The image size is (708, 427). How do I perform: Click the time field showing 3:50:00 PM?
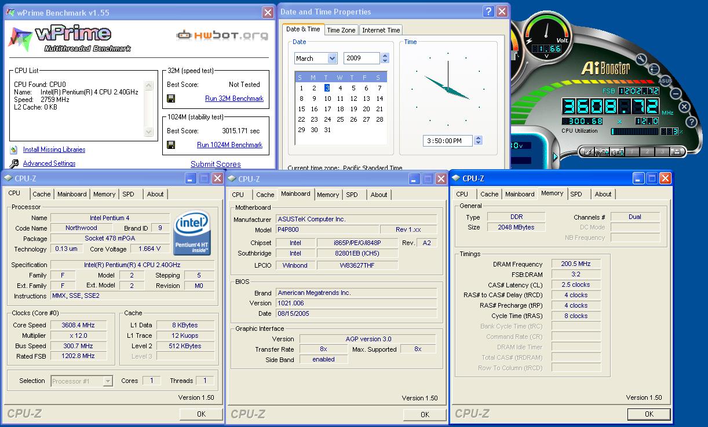(448, 141)
